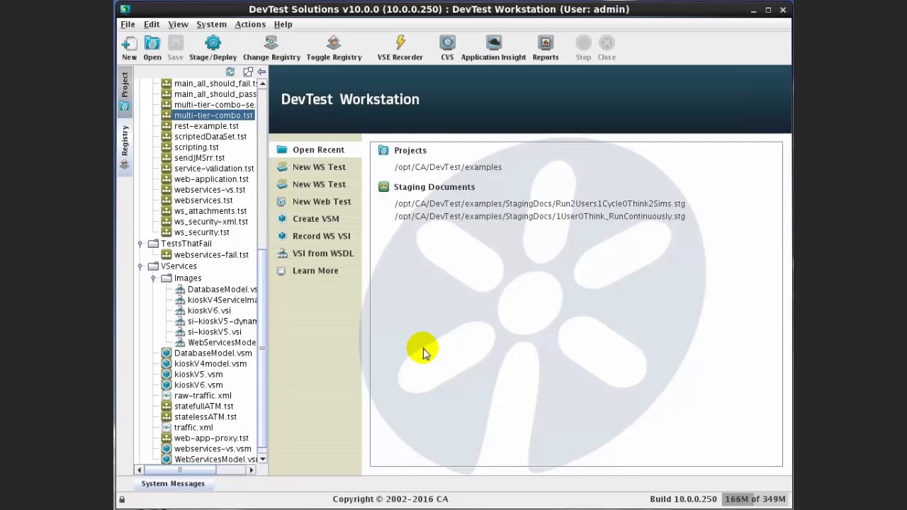Select web-app-proxy.tst in the tree
The image size is (907, 510).
[211, 438]
